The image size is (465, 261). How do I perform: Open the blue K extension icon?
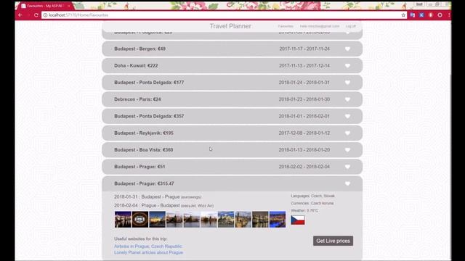point(421,15)
